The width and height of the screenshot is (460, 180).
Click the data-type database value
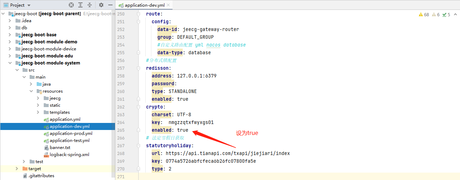point(199,52)
